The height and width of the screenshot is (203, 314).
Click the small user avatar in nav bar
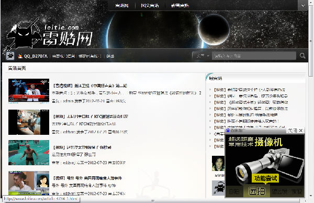click(10, 56)
